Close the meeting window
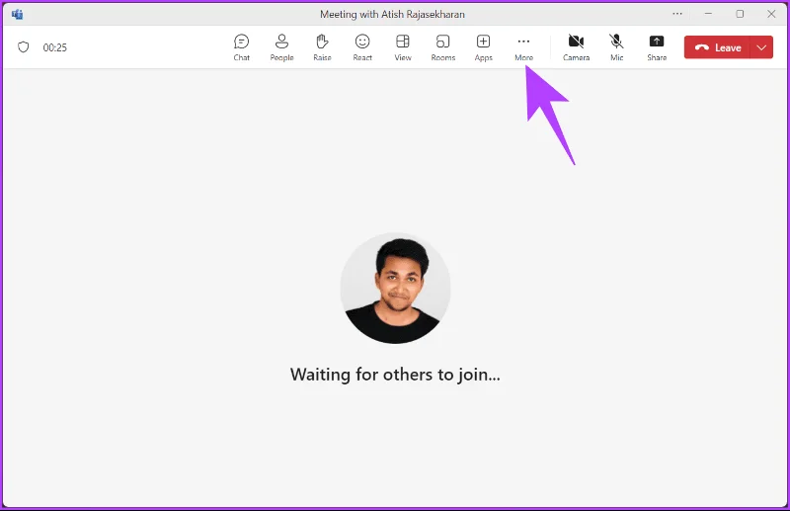 771,14
